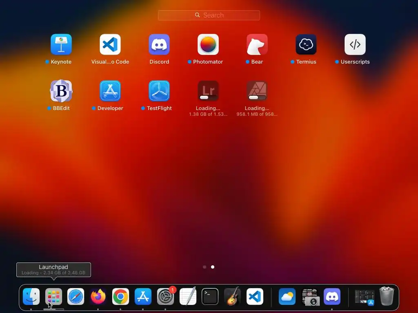Image resolution: width=418 pixels, height=313 pixels.
Task: Click Affinity Photo download progress bar
Action: [257, 98]
